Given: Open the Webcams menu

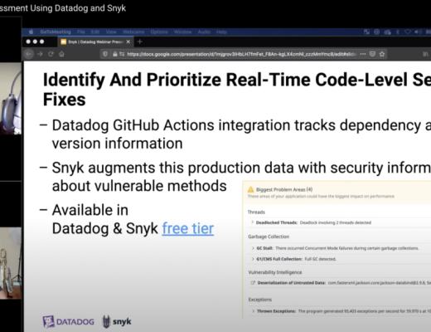Looking at the screenshot, I should (133, 32).
